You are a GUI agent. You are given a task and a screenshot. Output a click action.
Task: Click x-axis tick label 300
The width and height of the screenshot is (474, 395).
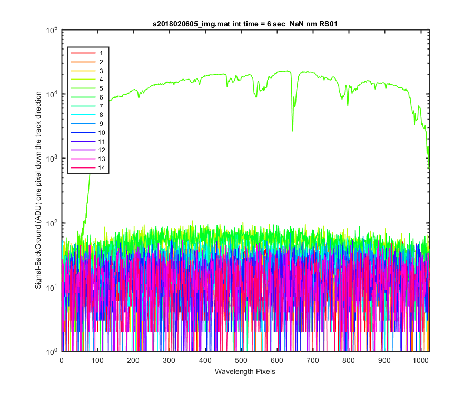pos(169,360)
